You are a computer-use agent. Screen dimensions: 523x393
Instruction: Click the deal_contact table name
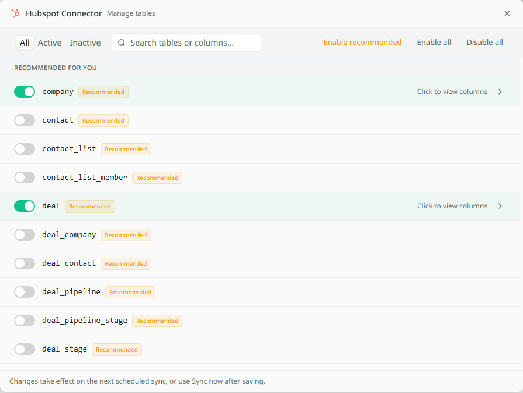[69, 263]
